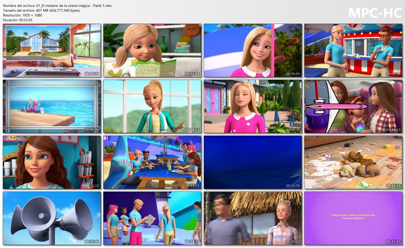Select the thumbnail stamped 00:06:46

click(x=52, y=106)
